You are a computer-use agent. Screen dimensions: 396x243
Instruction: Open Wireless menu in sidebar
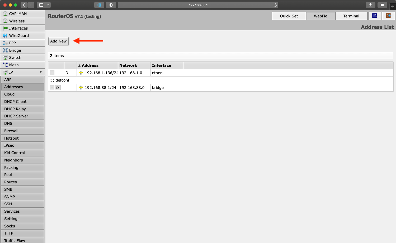(22, 21)
